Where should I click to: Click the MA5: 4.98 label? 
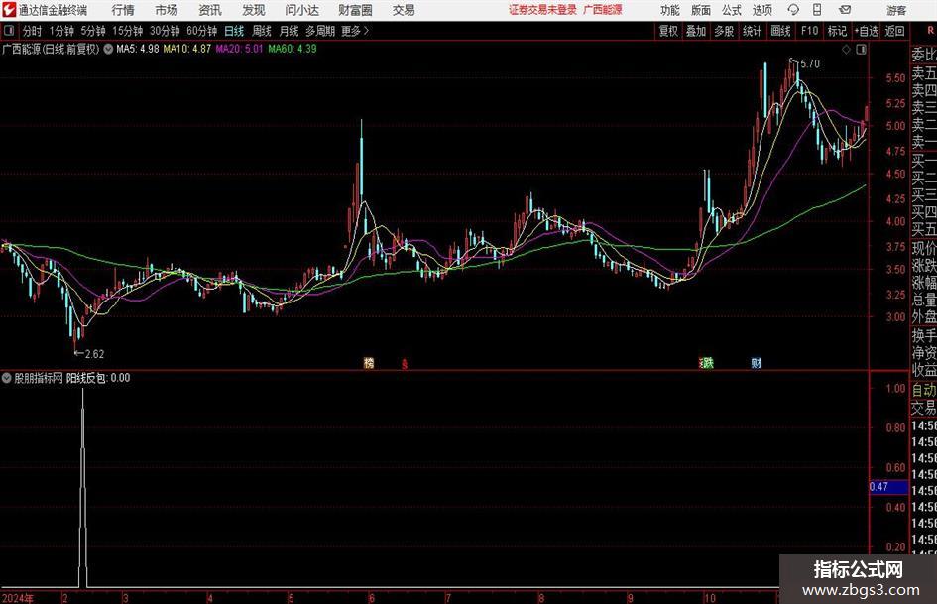click(x=138, y=49)
